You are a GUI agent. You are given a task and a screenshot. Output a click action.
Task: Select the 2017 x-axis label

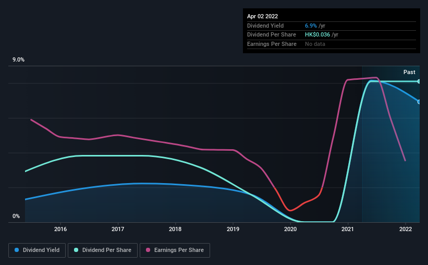(x=118, y=228)
